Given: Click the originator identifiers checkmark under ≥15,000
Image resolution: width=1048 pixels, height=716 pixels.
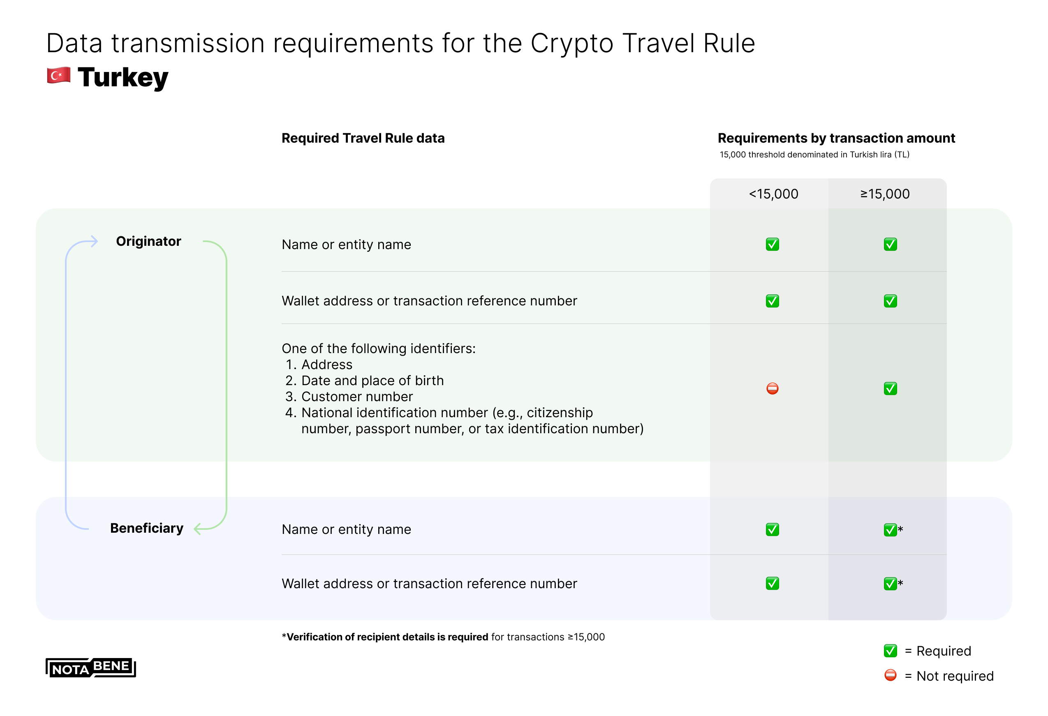Looking at the screenshot, I should pyautogui.click(x=890, y=388).
